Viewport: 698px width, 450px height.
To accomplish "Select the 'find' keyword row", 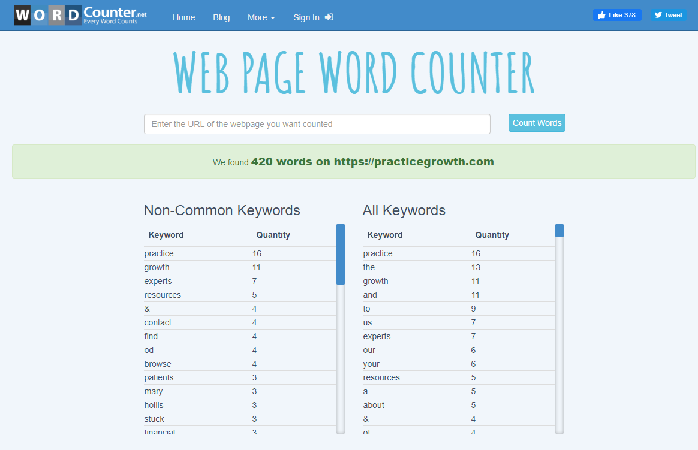I will click(x=240, y=336).
